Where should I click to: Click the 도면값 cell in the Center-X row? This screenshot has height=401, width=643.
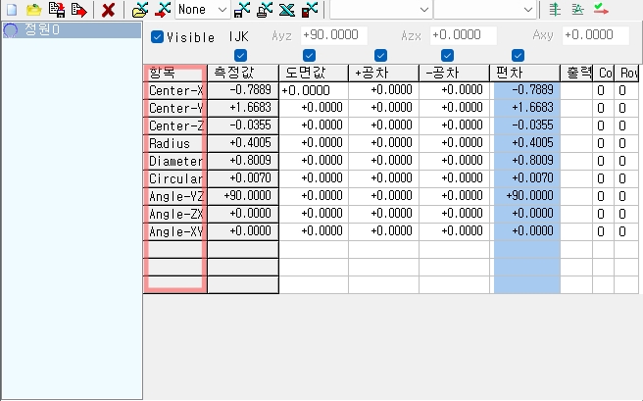click(314, 90)
